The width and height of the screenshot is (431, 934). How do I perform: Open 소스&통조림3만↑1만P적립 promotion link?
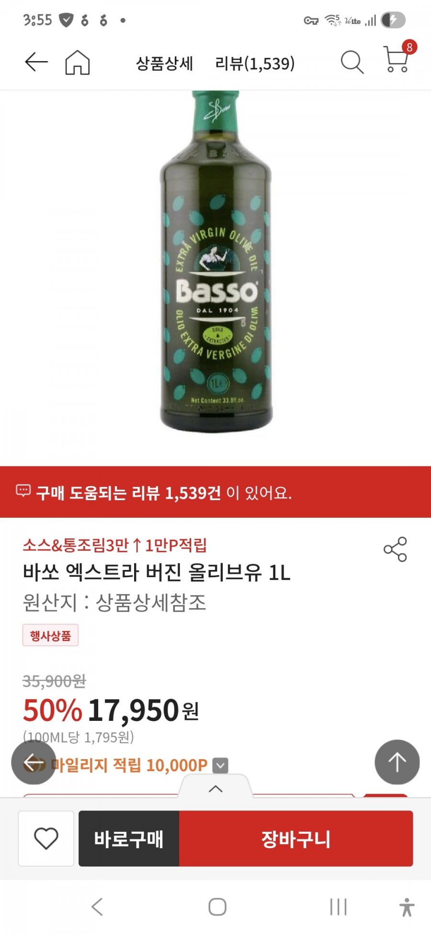pos(115,545)
